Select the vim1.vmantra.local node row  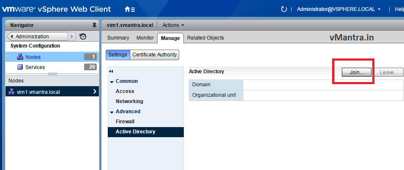click(52, 92)
